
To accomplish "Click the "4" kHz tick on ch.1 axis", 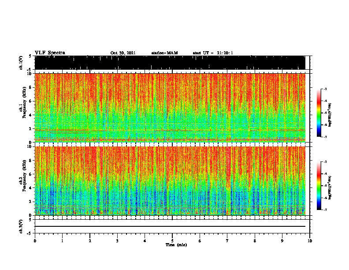I will click(x=30, y=115).
